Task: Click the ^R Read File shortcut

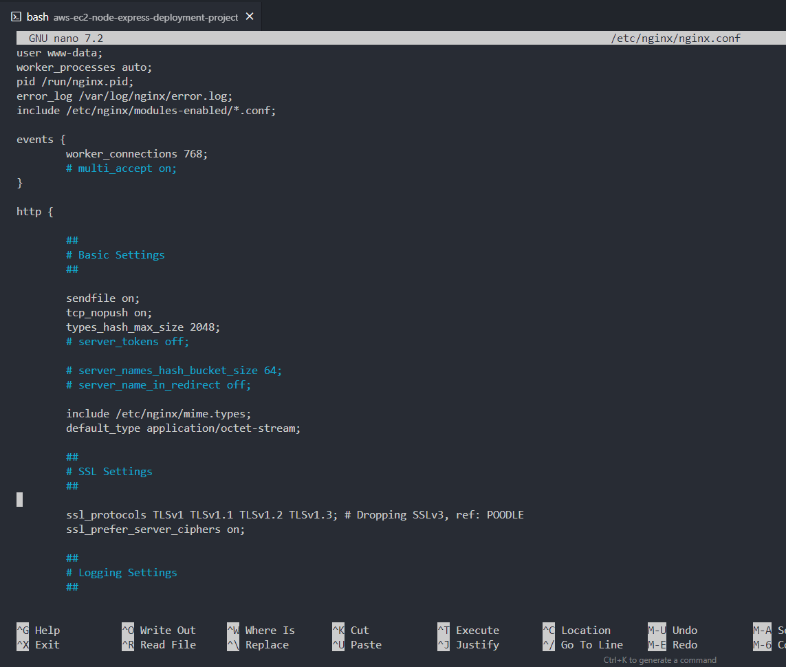Action: (x=159, y=645)
